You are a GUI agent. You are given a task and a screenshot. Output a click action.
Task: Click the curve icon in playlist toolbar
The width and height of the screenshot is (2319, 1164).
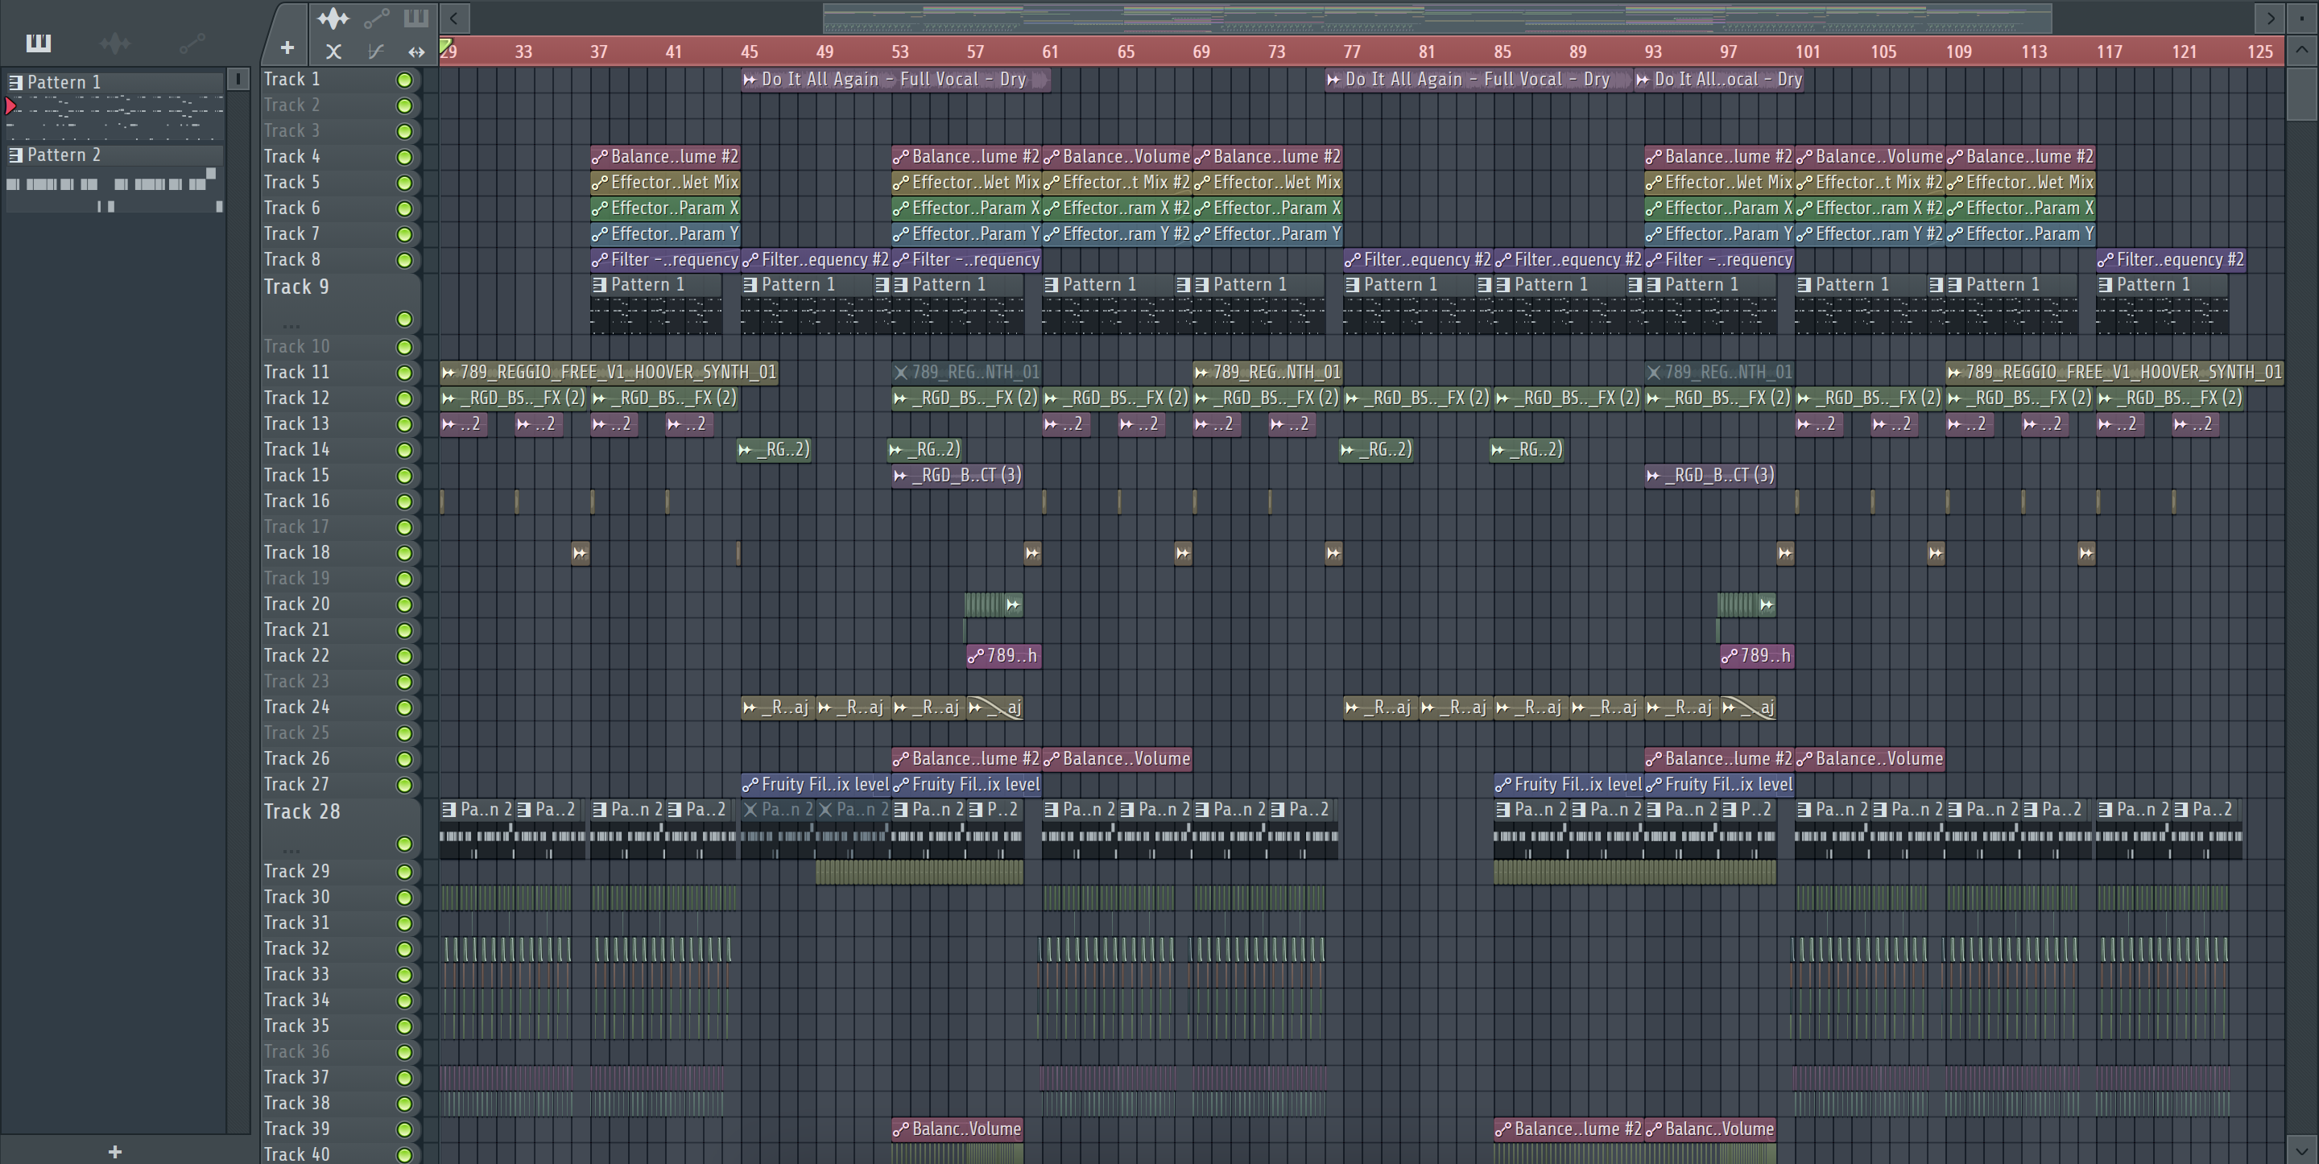point(375,52)
